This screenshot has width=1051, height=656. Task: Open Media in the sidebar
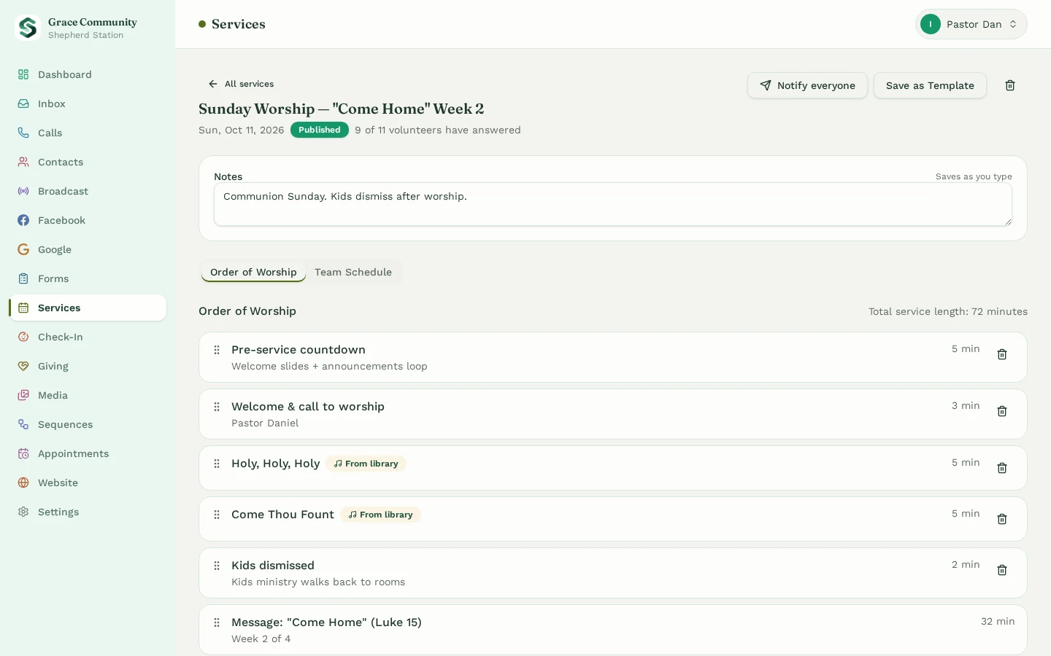(x=88, y=395)
